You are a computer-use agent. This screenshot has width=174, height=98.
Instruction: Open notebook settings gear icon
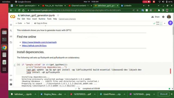point(163,17)
